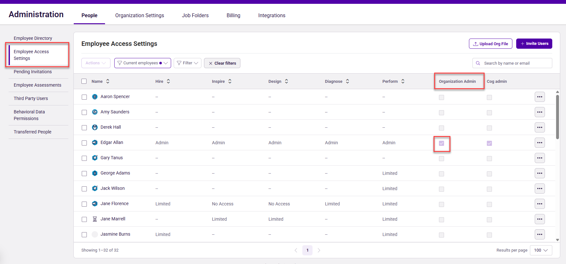Sort by the Hire column arrows
566x264 pixels.
tap(168, 81)
